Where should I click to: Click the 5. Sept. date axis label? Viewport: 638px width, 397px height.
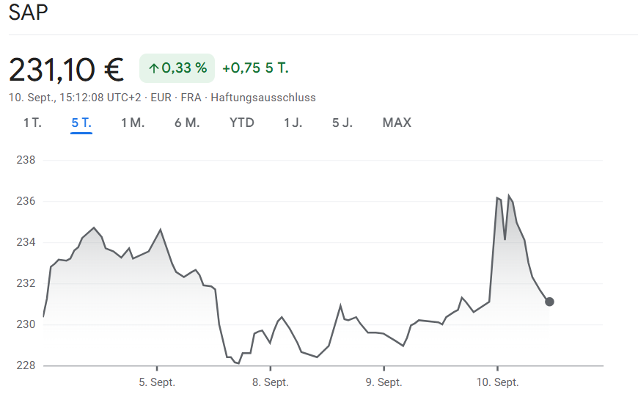157,382
